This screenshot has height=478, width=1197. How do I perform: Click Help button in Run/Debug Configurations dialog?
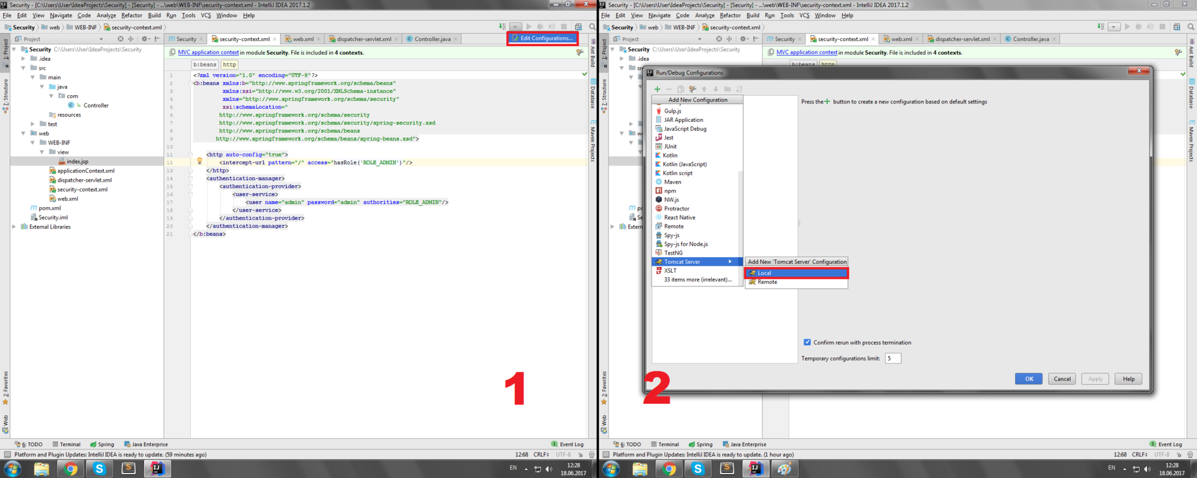[1128, 378]
